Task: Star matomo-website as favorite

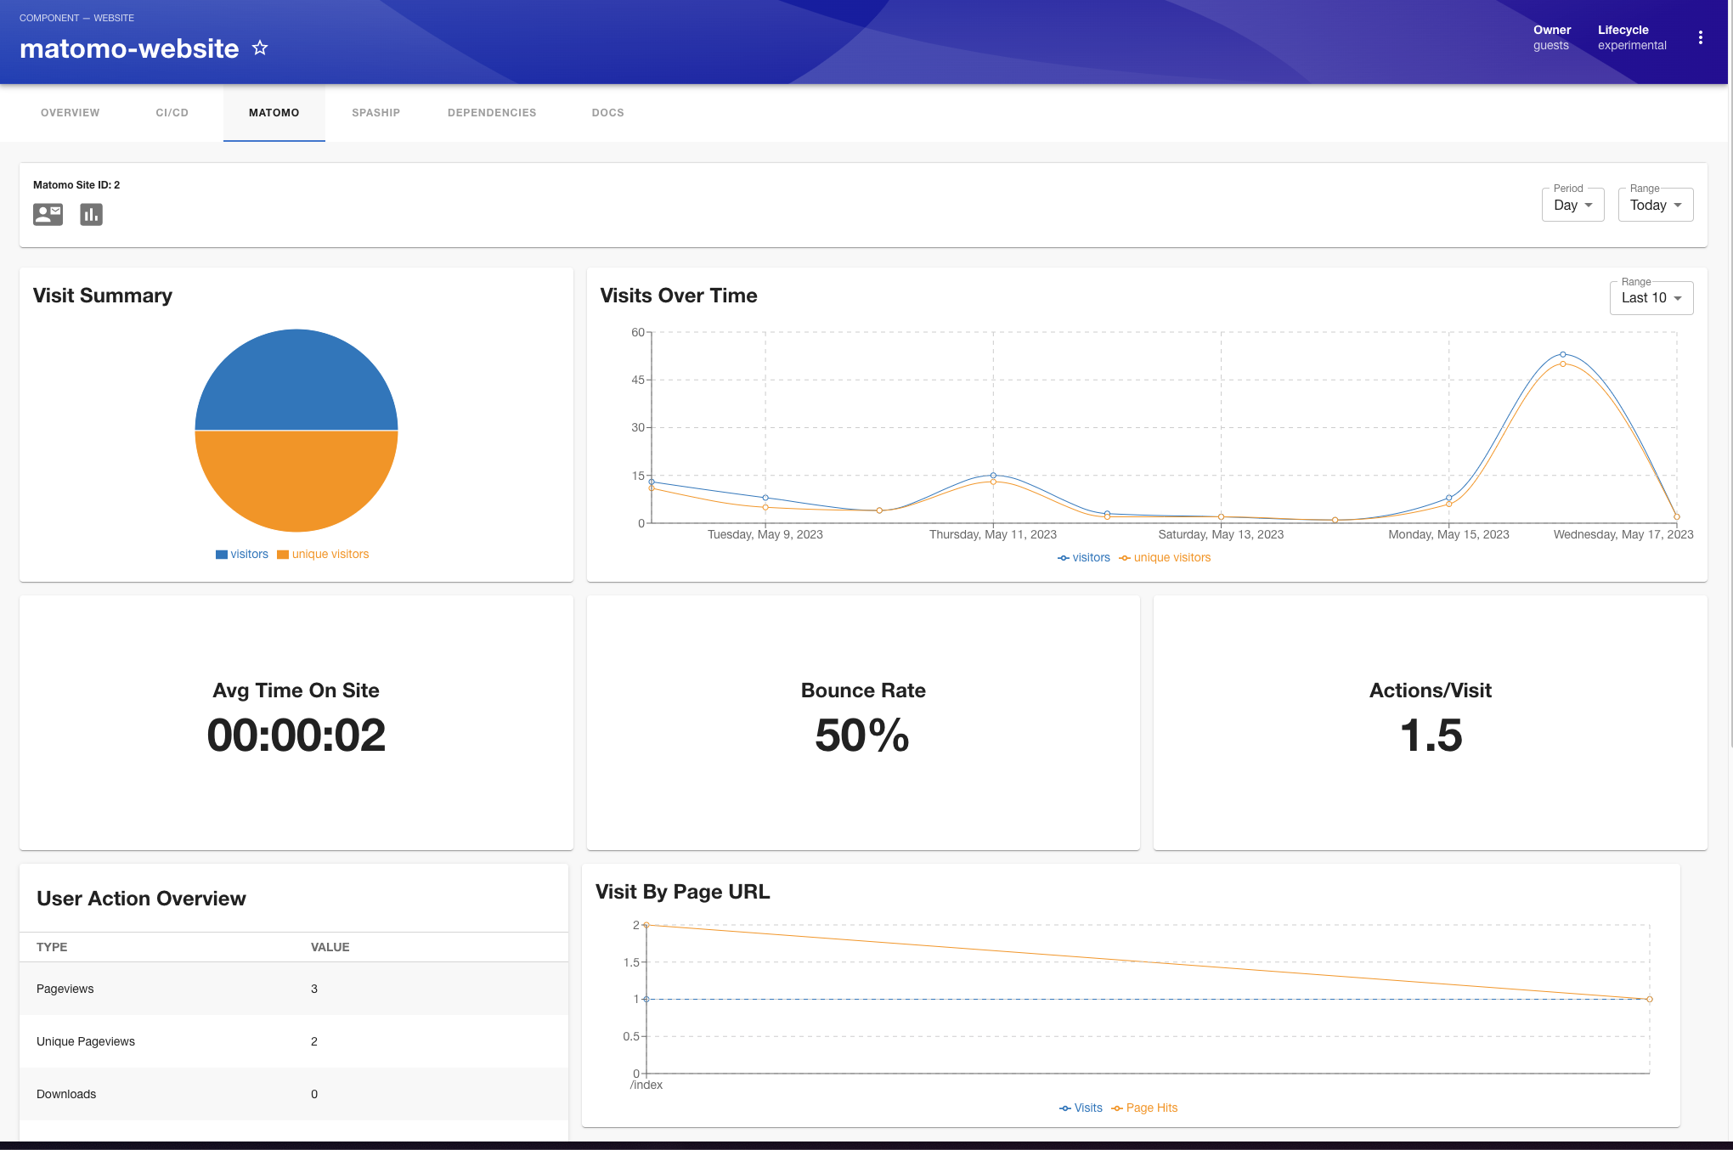Action: [x=260, y=48]
